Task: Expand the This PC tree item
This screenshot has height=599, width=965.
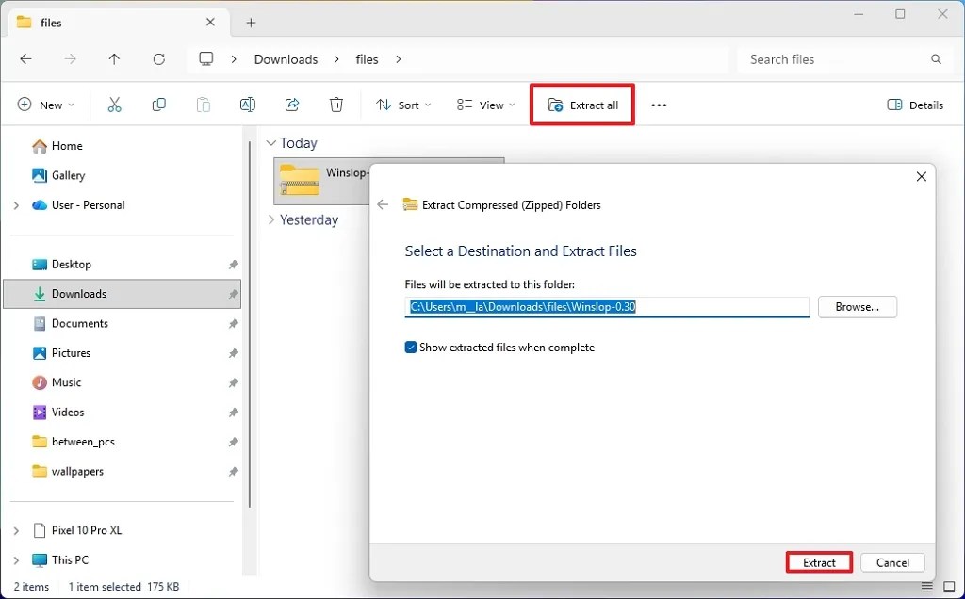Action: tap(17, 559)
